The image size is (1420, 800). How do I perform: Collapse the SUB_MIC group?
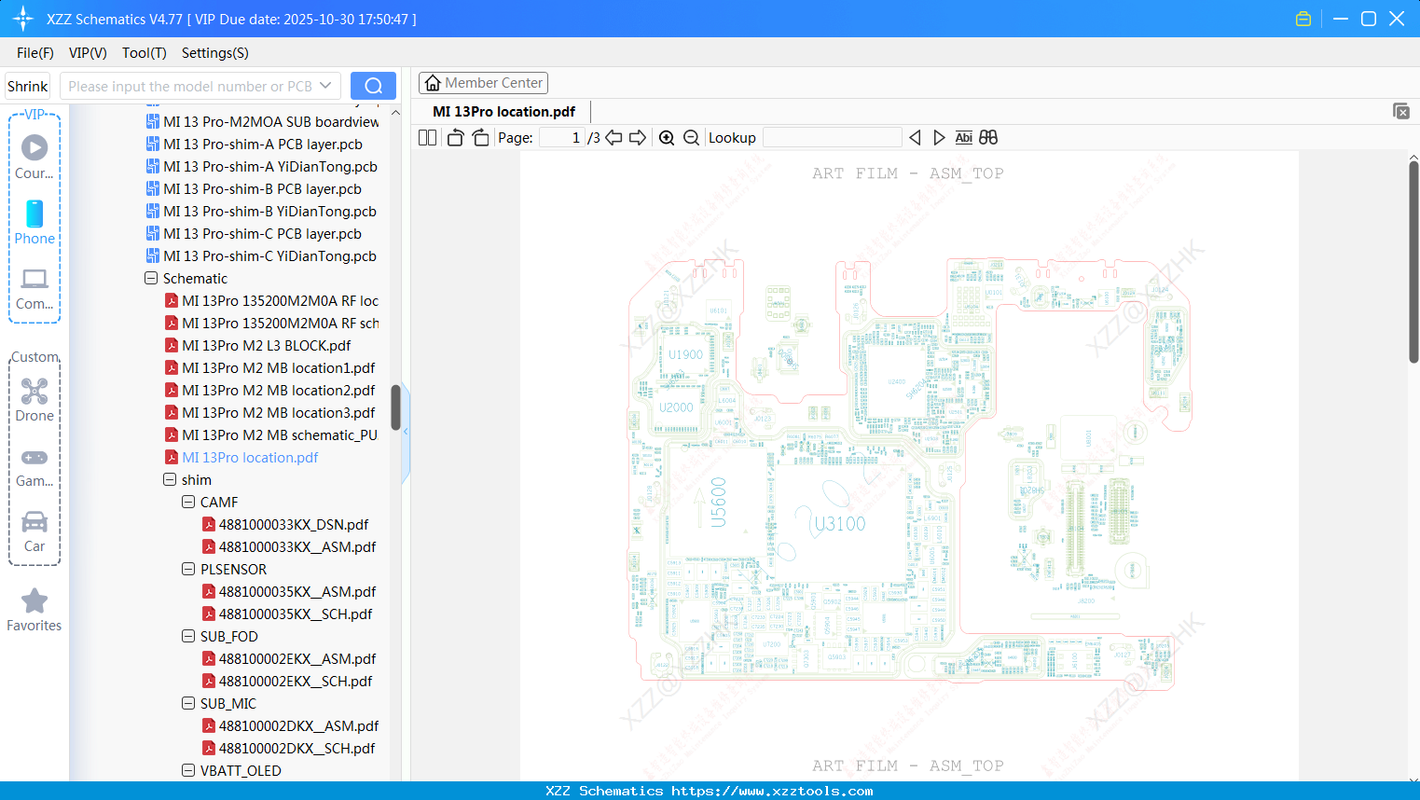[x=188, y=703]
